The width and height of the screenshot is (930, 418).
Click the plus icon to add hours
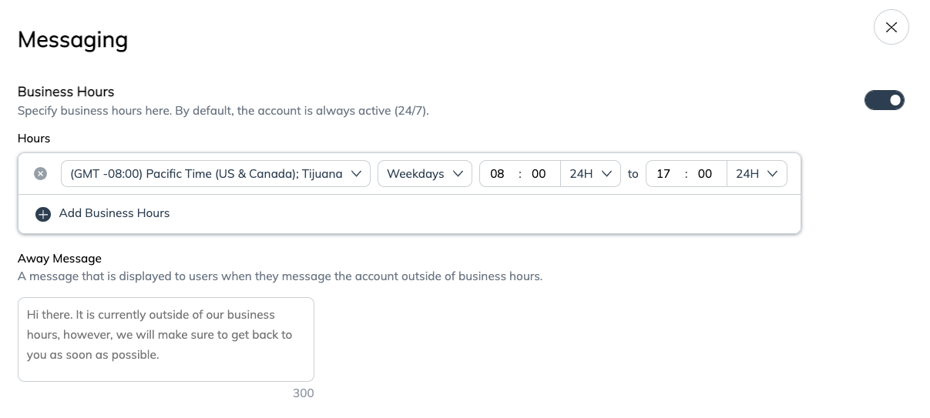point(43,214)
